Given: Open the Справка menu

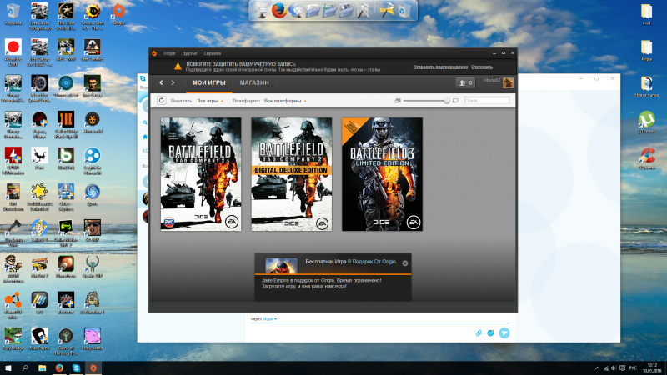Looking at the screenshot, I should [x=212, y=53].
